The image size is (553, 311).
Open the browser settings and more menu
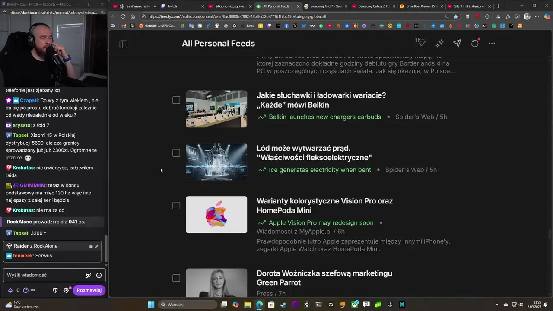pyautogui.click(x=537, y=16)
